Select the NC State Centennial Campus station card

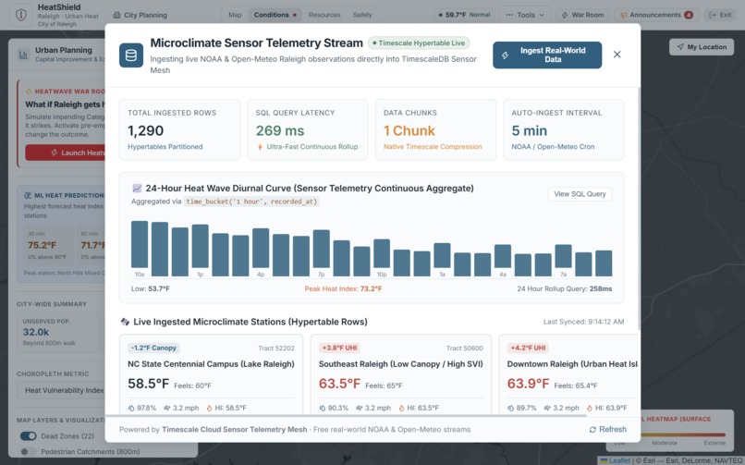(x=211, y=373)
